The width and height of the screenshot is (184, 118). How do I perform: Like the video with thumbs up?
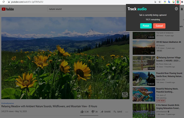click(x=82, y=112)
